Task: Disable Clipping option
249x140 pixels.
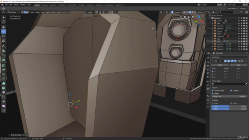Action: coord(231,91)
